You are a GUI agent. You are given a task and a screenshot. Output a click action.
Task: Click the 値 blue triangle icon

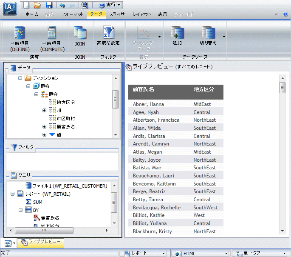(x=52, y=134)
